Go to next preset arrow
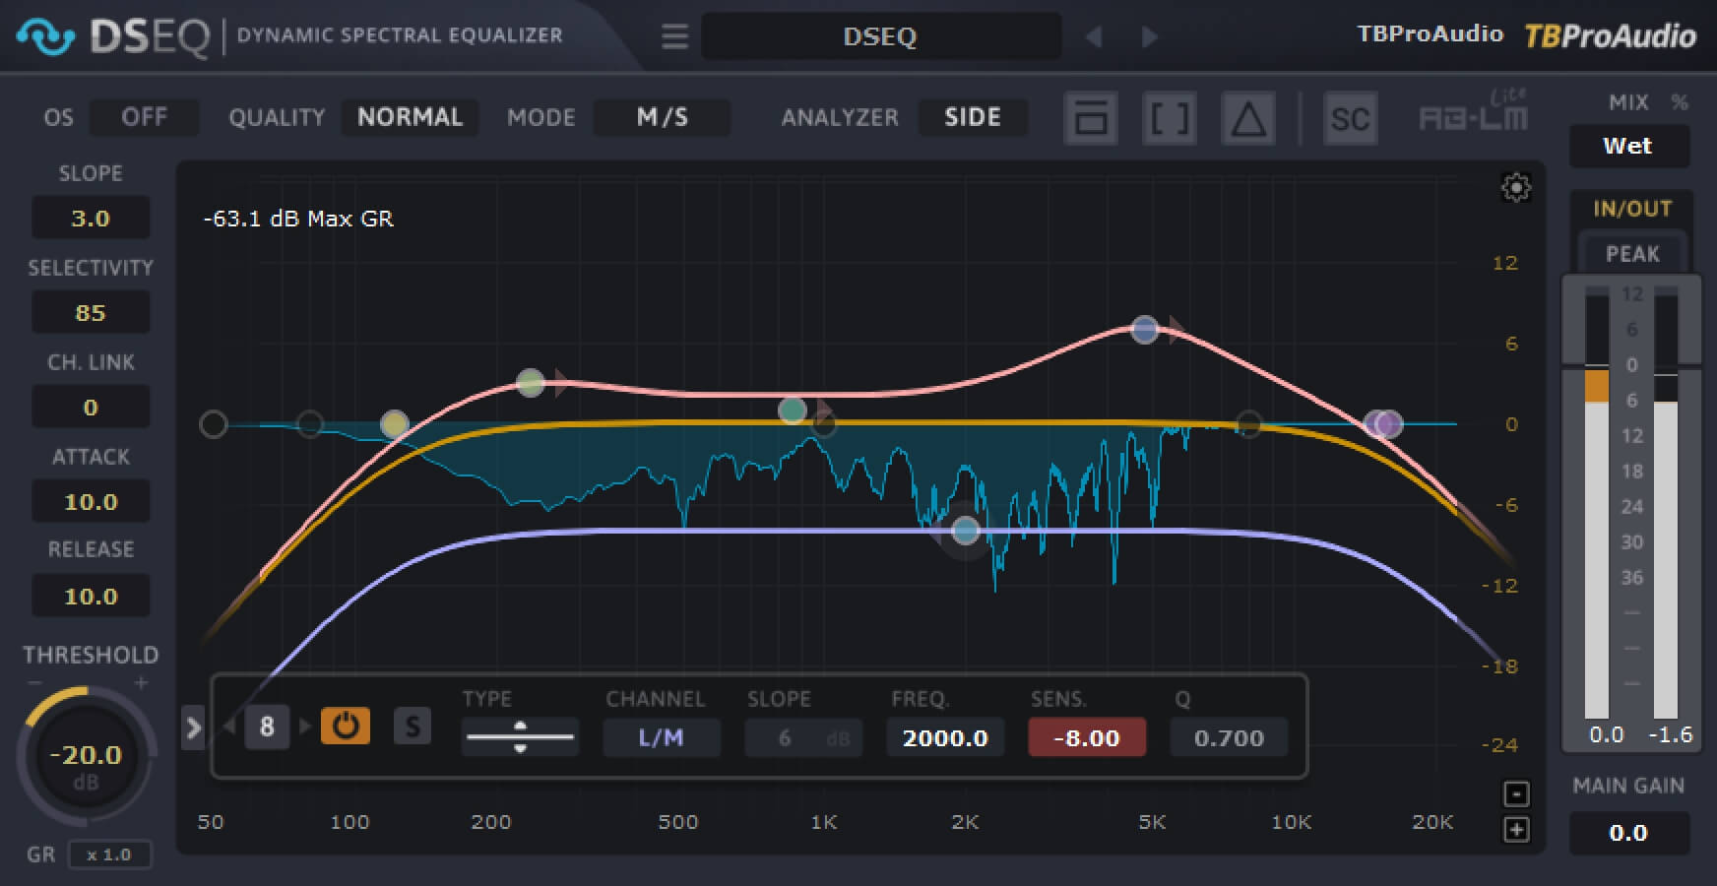The width and height of the screenshot is (1717, 886). (1149, 37)
